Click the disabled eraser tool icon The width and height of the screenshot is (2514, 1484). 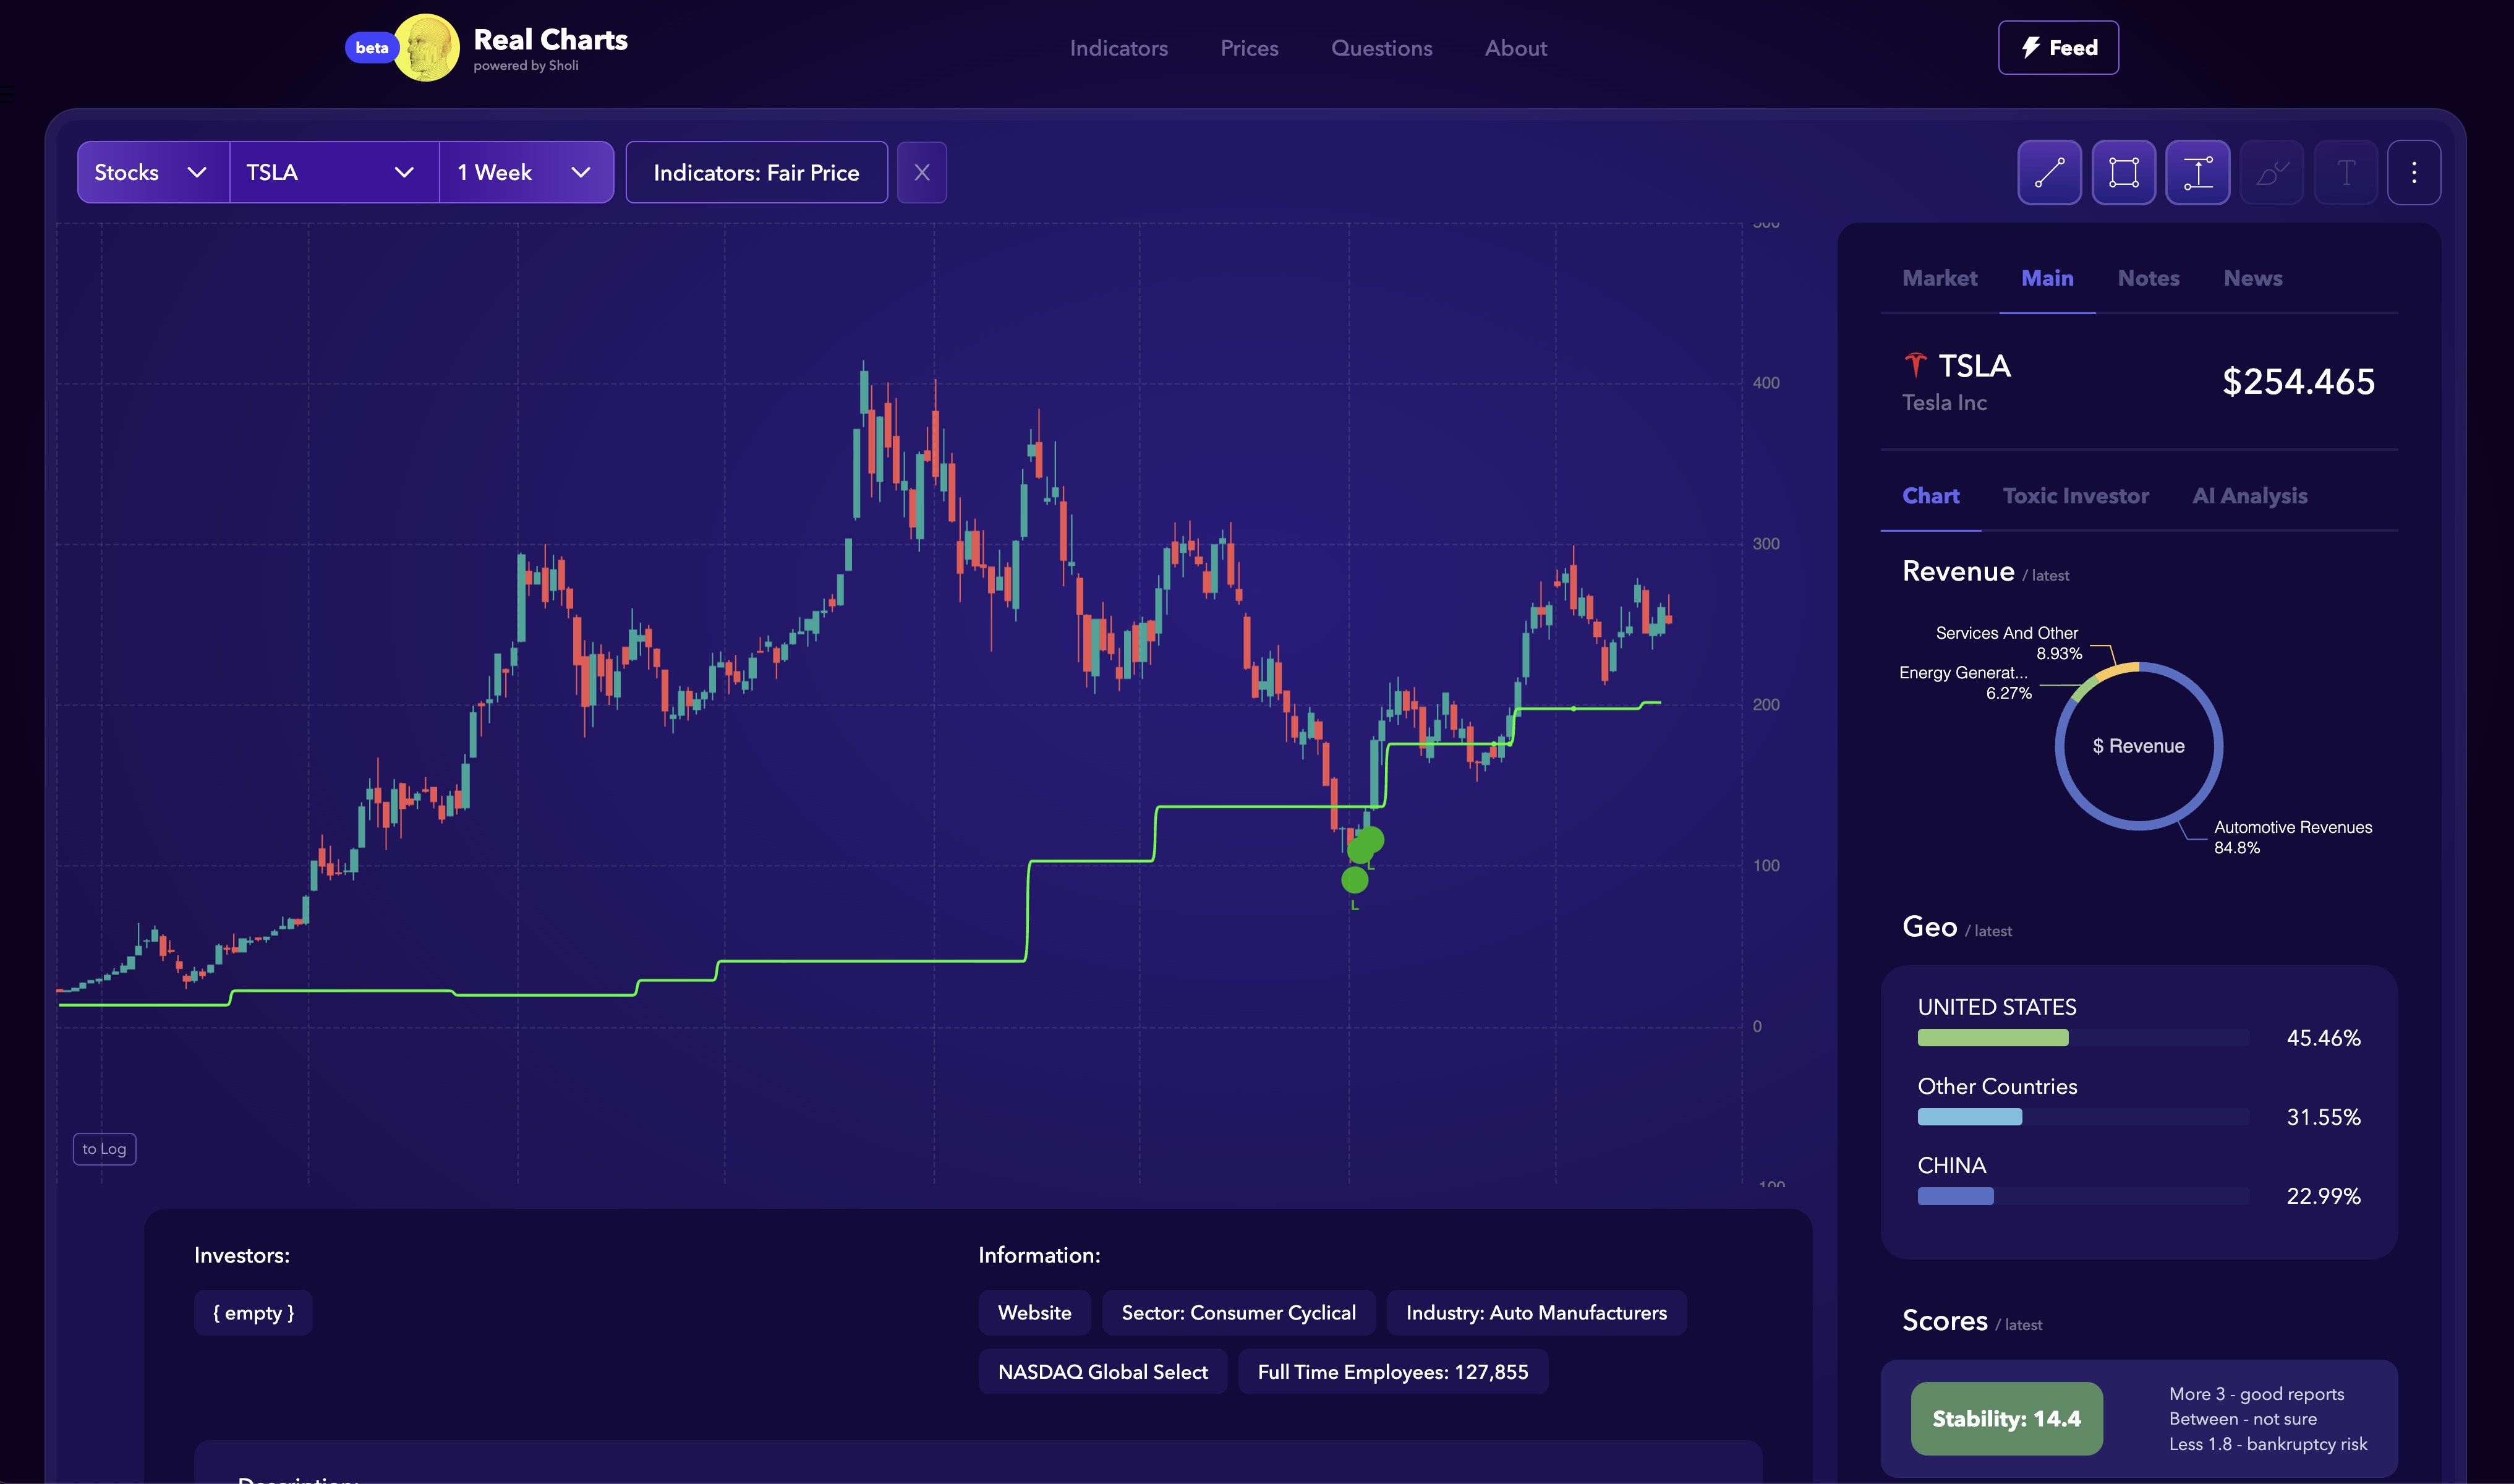pos(2271,173)
